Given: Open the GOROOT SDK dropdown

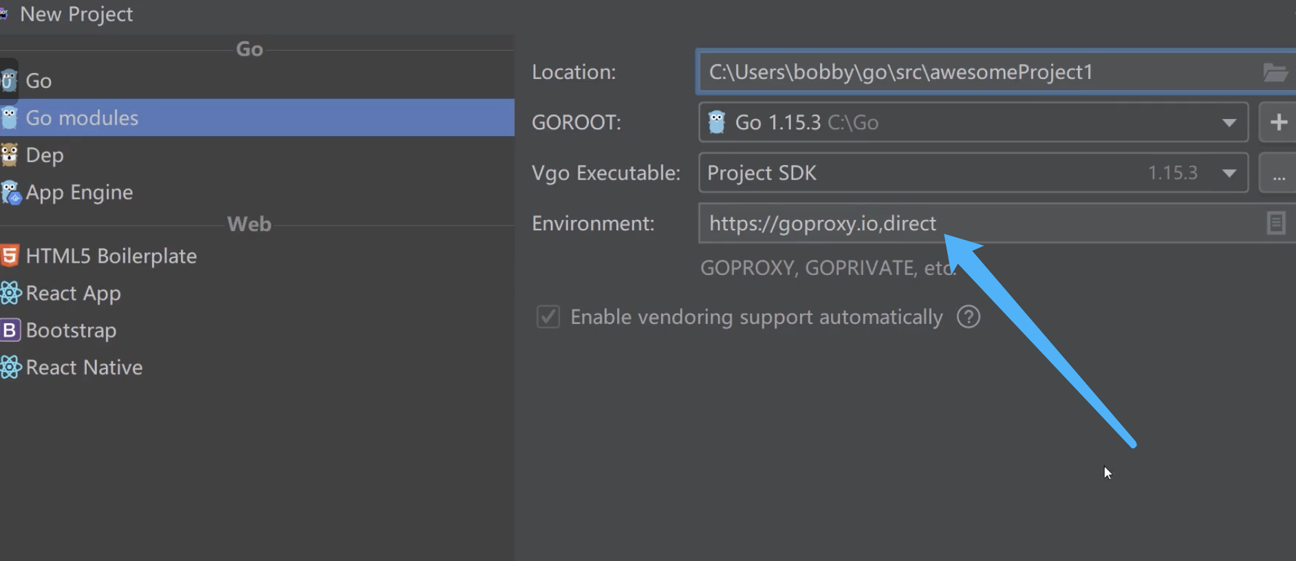Looking at the screenshot, I should (x=1229, y=122).
